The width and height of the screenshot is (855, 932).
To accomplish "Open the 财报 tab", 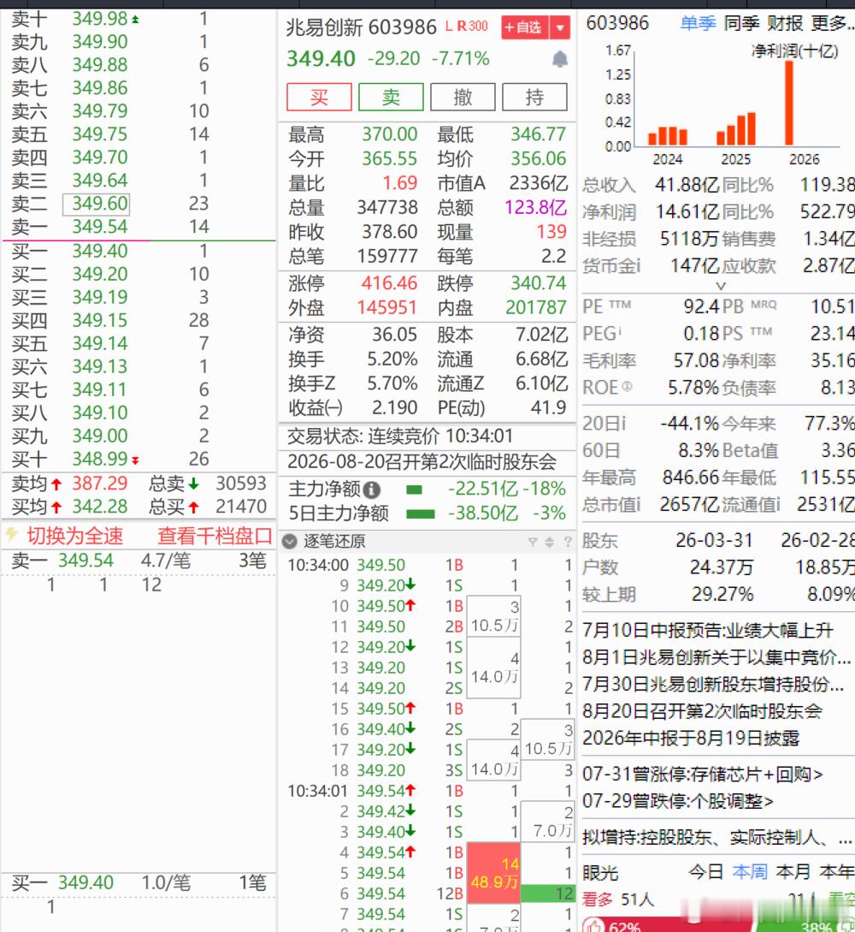I will pos(785,23).
